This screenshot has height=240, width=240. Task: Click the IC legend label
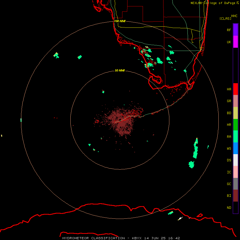click(x=229, y=172)
